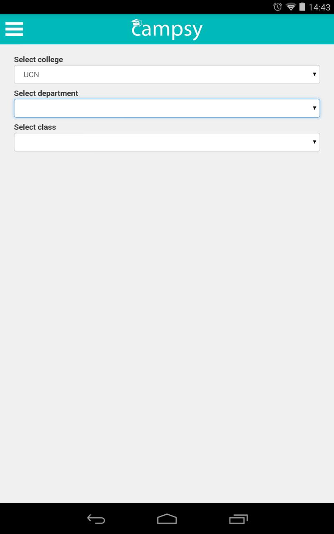The image size is (334, 534).
Task: Click the "Select class" label
Action: tap(35, 127)
